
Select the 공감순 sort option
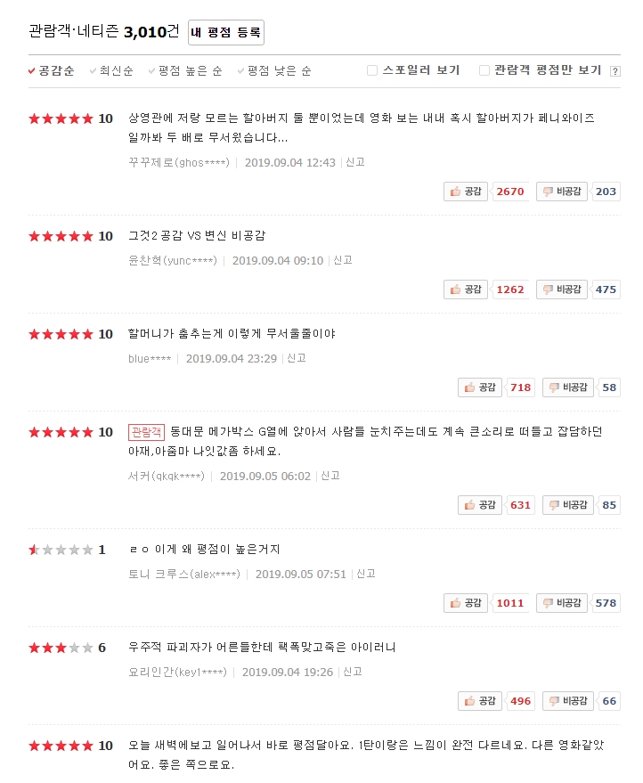click(52, 70)
